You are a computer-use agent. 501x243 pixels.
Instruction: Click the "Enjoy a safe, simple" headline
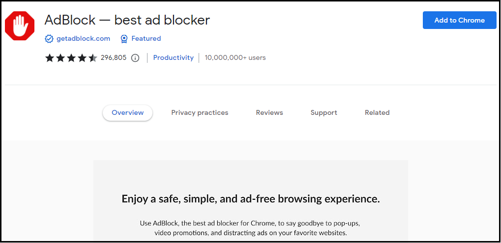click(251, 199)
